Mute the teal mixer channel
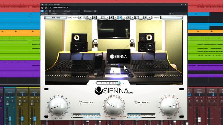 tap(8, 101)
